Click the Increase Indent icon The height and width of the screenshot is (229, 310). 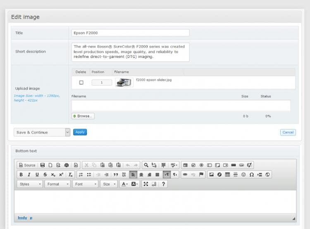(106, 174)
